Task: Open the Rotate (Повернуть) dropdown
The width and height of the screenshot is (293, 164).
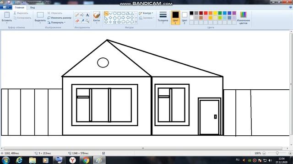Action: pyautogui.click(x=56, y=22)
